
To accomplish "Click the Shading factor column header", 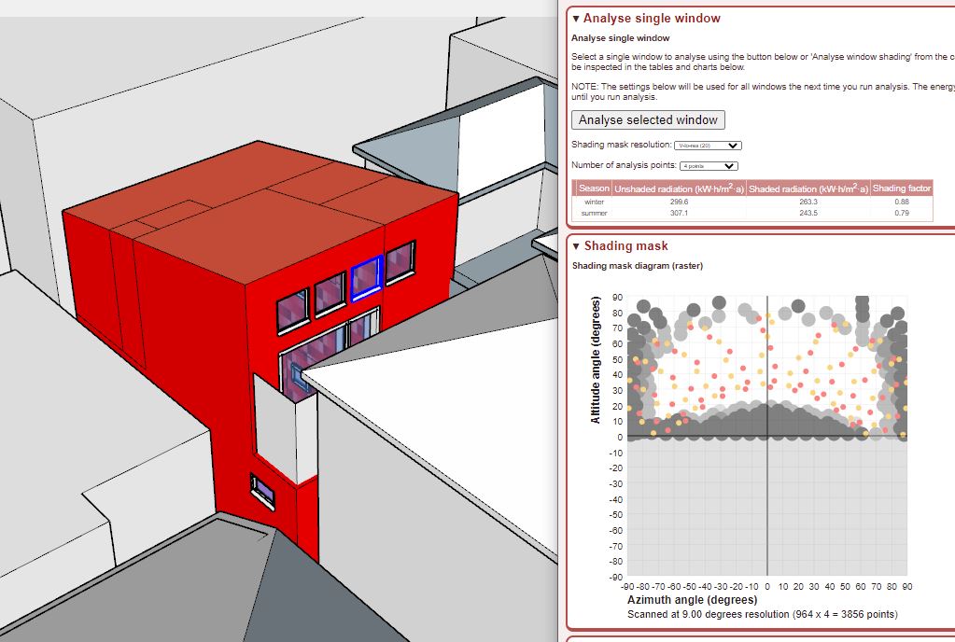I will (901, 188).
